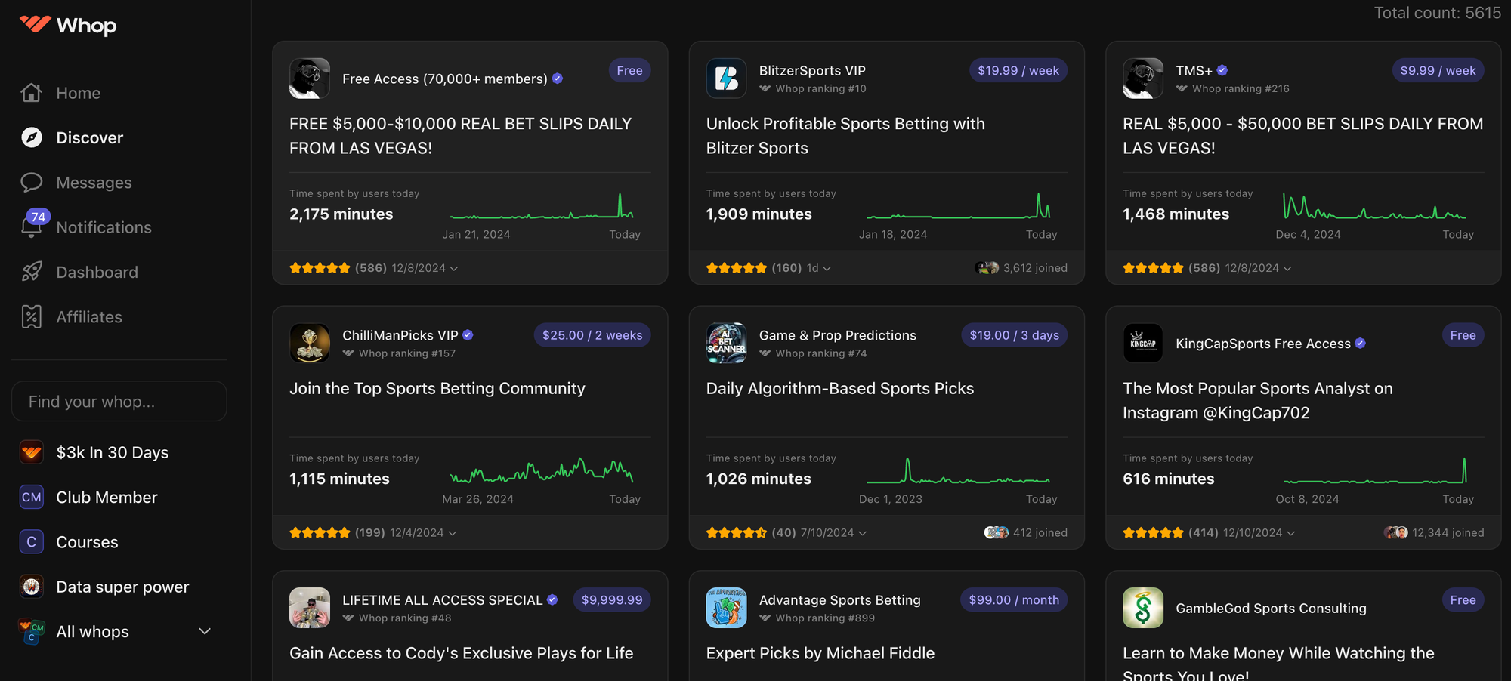This screenshot has width=1511, height=681.
Task: Click the Find your whop search field
Action: [119, 401]
